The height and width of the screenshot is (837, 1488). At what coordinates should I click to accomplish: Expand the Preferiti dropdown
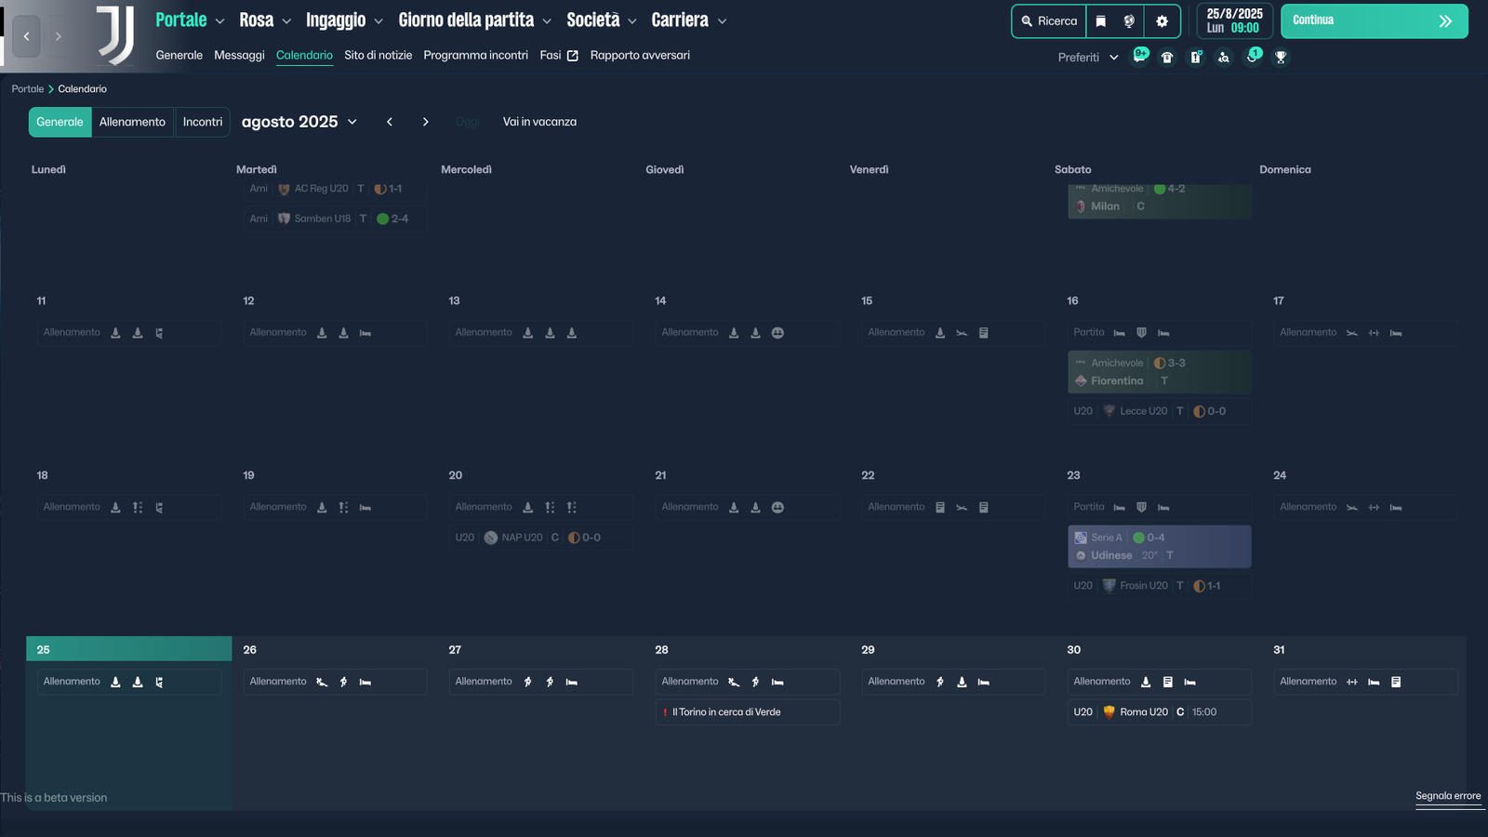click(x=1087, y=58)
